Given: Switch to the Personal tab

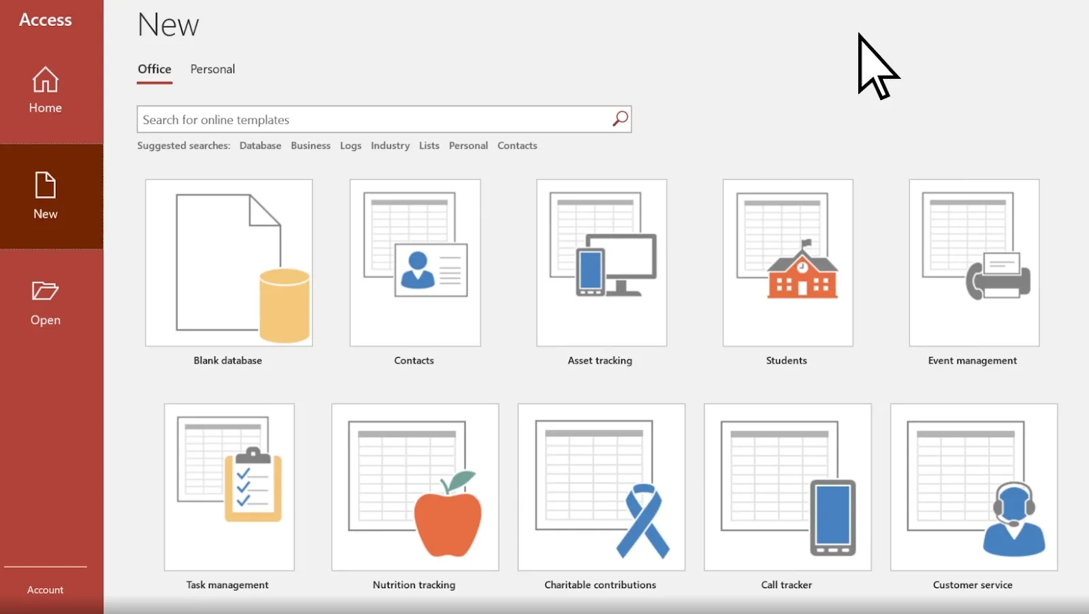Looking at the screenshot, I should (212, 69).
